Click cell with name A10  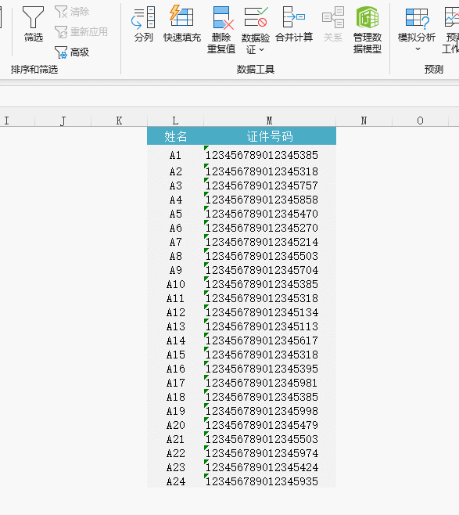(x=175, y=284)
